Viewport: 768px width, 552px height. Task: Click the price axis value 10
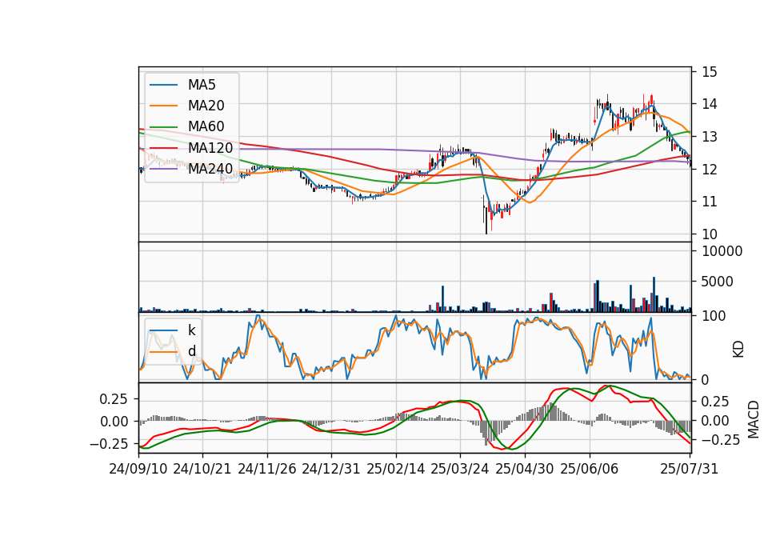click(710, 234)
